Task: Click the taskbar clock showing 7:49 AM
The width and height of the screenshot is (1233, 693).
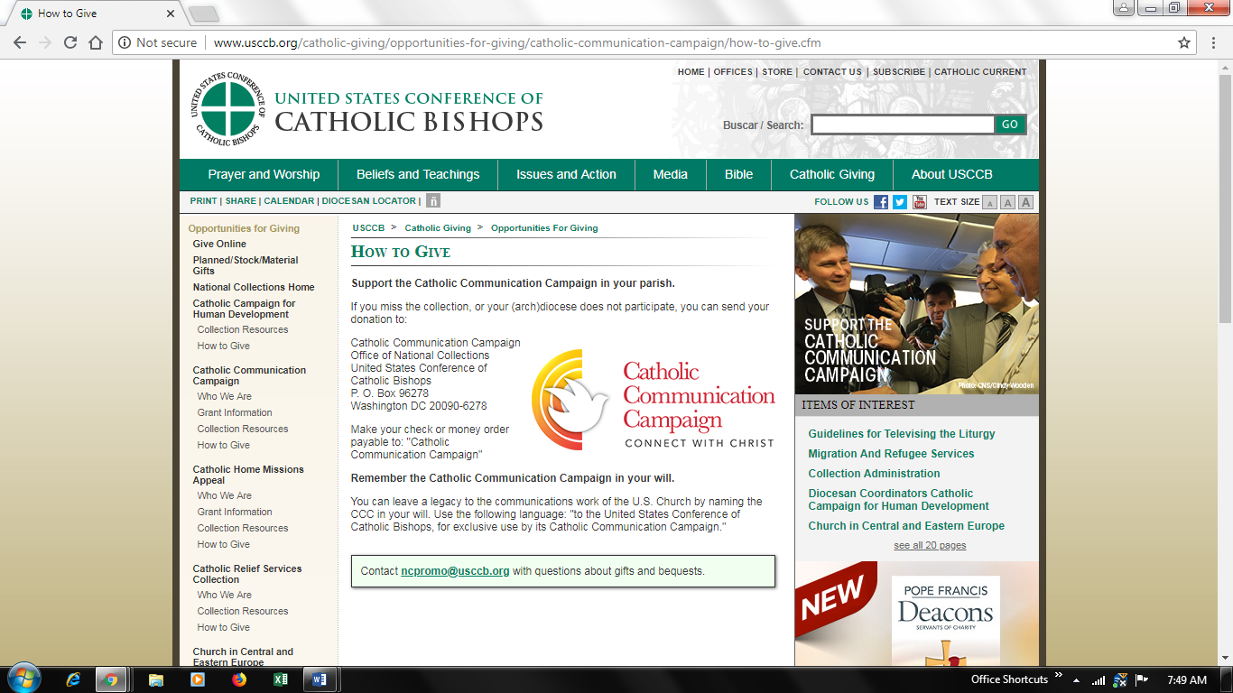Action: [x=1186, y=680]
